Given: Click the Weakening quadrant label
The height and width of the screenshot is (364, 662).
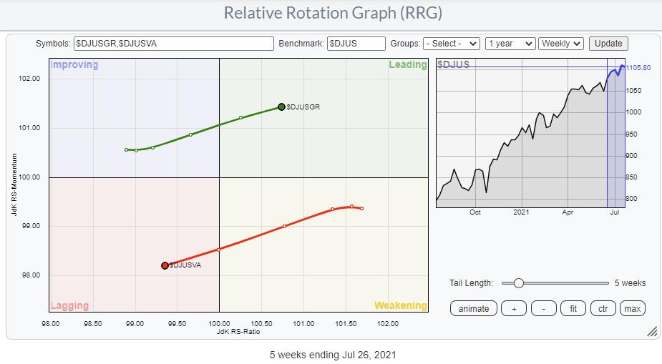Looking at the screenshot, I should click(400, 305).
